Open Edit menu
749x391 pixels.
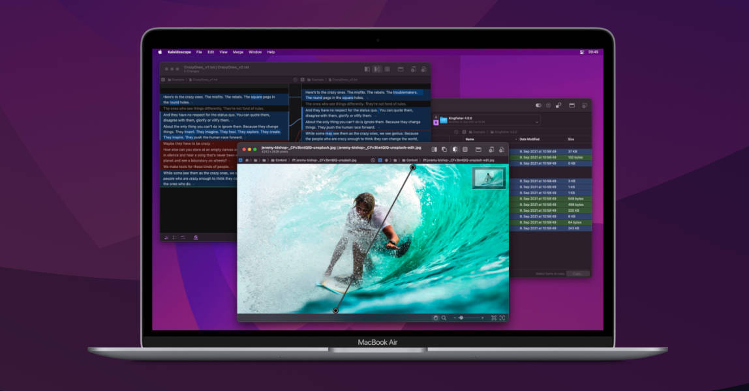click(x=211, y=52)
